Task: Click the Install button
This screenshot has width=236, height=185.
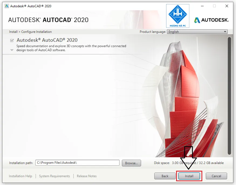Action: tap(189, 176)
